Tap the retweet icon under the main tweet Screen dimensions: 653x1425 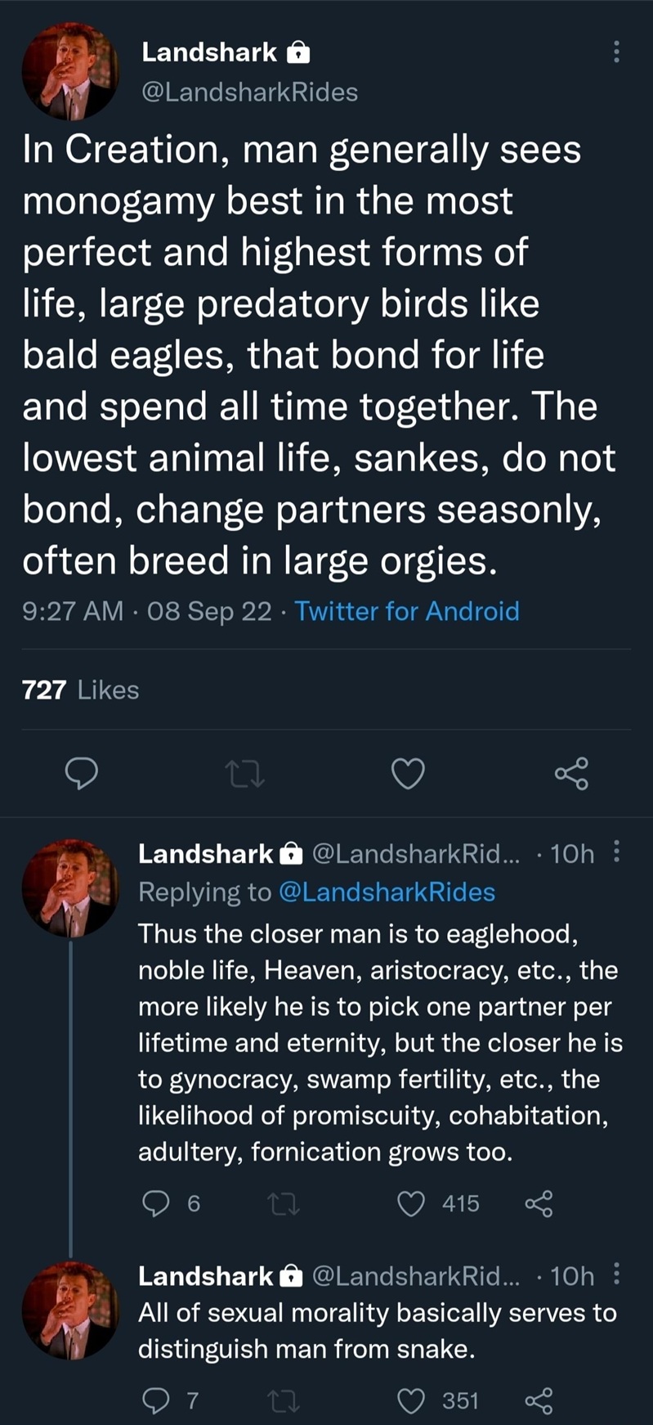[x=245, y=773]
